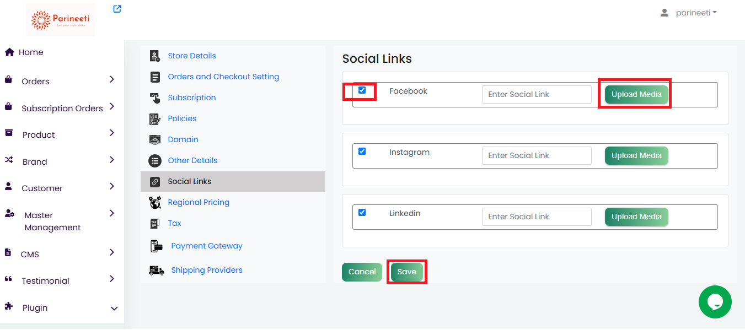
Task: Click the Cancel button
Action: point(362,272)
